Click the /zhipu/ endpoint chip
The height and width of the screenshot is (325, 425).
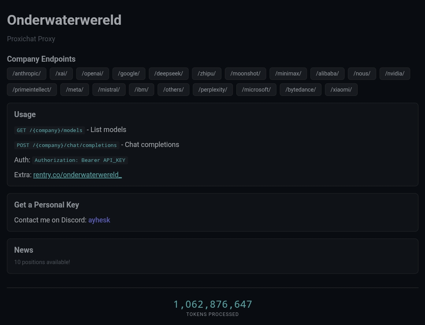coord(206,73)
